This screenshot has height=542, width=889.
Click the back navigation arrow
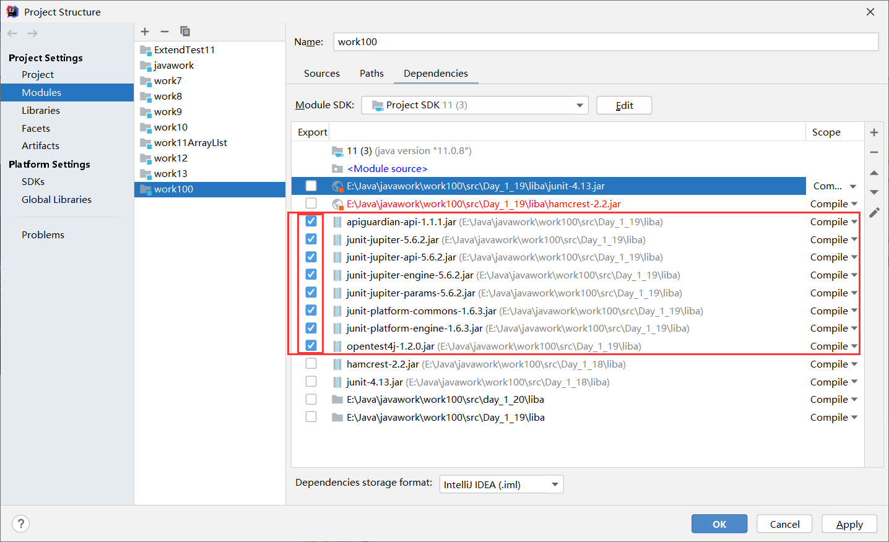(x=12, y=33)
